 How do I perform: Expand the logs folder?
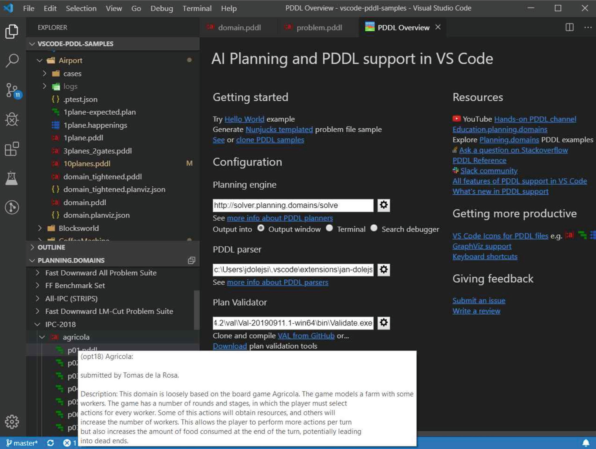click(45, 86)
